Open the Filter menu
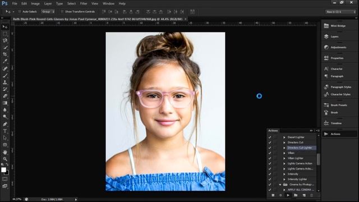Viewport: 359px width, 202px height. (x=84, y=4)
